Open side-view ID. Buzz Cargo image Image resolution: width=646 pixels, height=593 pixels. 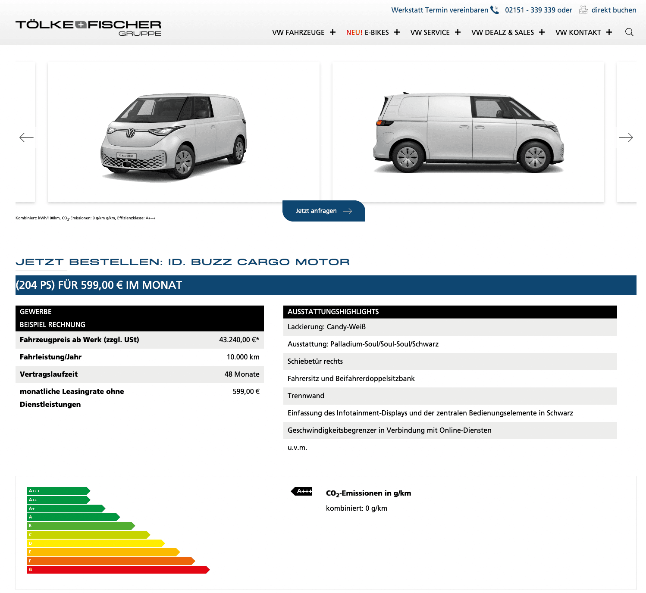coord(468,132)
